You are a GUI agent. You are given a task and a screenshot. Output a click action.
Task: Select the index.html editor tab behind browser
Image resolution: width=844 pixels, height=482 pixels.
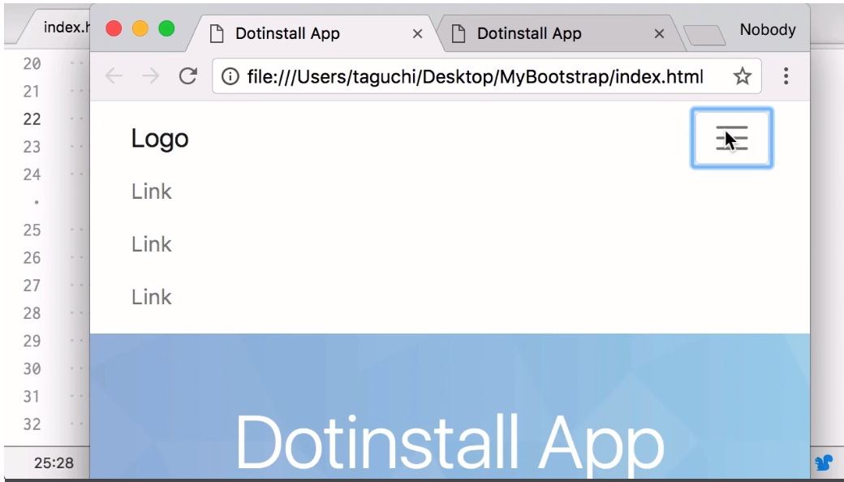coord(63,28)
